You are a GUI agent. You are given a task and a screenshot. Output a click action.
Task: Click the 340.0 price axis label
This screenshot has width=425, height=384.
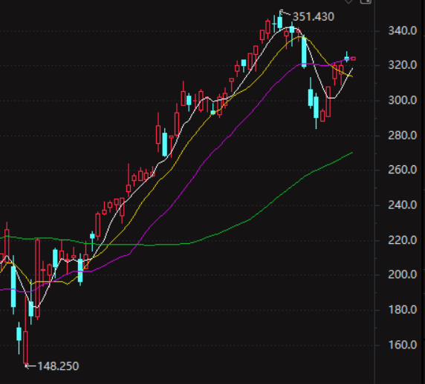click(x=403, y=30)
